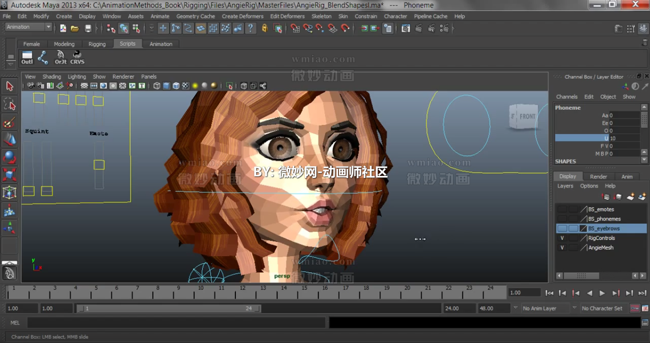Play animation backwards
Image resolution: width=650 pixels, height=343 pixels.
(x=589, y=293)
